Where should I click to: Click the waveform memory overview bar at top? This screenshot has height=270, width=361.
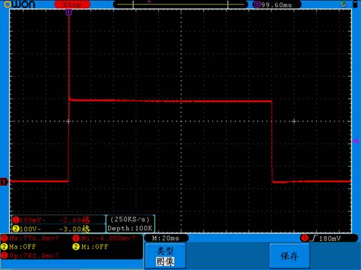point(180,5)
